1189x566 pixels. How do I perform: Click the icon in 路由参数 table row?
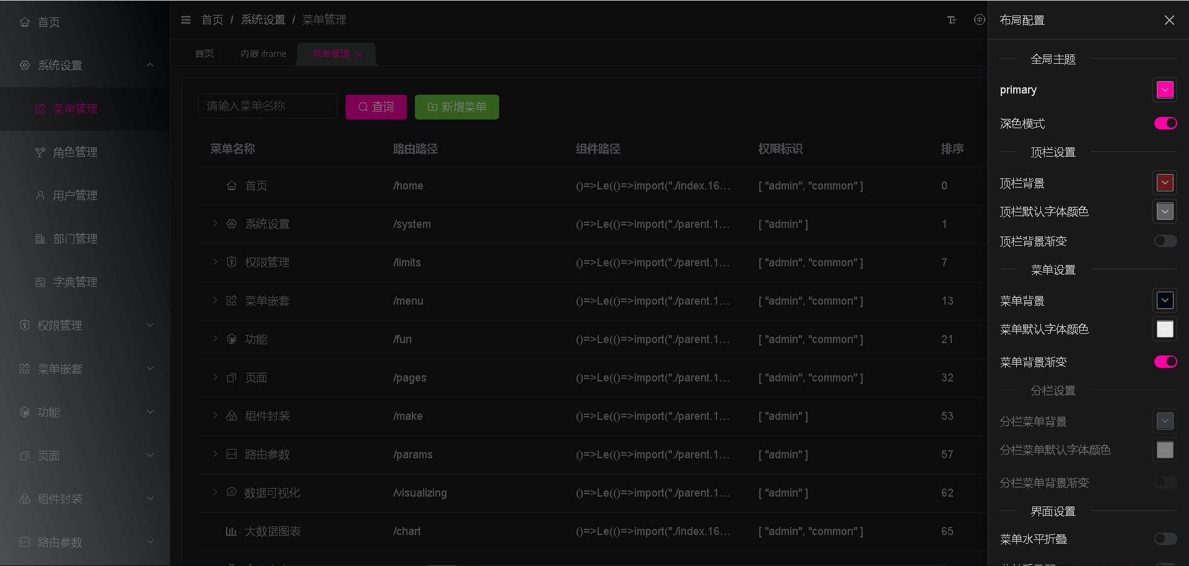(232, 454)
